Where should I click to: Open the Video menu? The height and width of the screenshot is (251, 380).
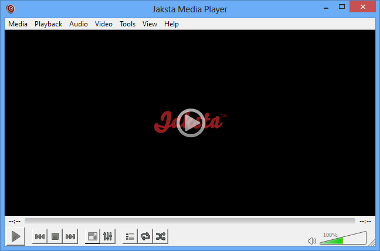coord(104,24)
